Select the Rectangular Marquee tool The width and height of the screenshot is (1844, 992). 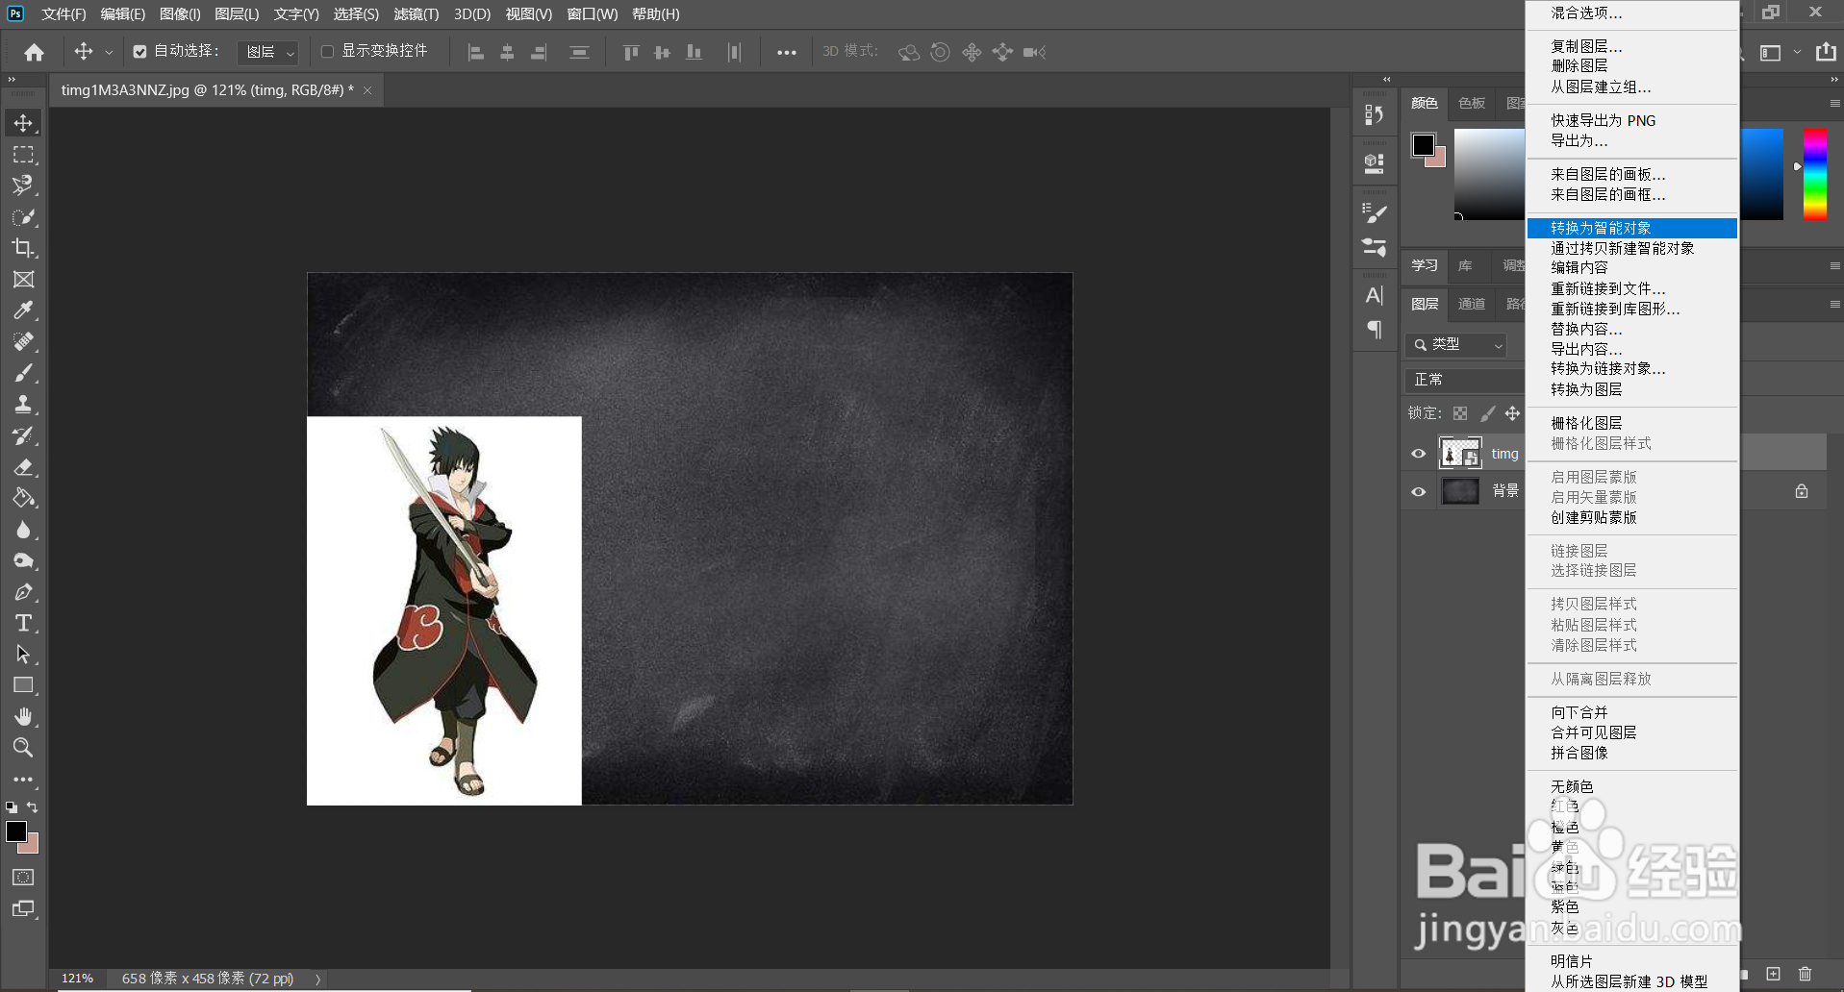point(23,155)
